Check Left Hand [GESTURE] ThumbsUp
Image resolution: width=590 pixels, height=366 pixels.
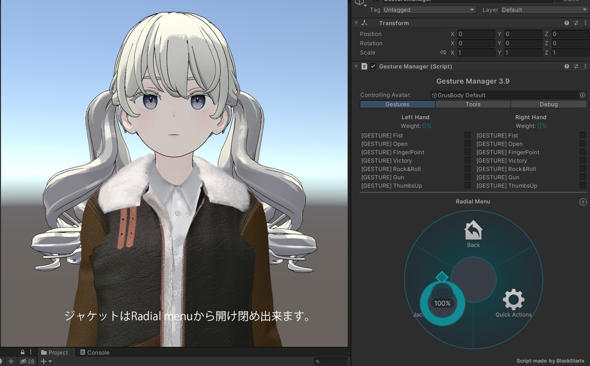[x=467, y=185]
